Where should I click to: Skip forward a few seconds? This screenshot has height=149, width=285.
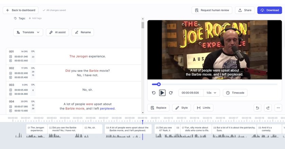tap(171, 93)
